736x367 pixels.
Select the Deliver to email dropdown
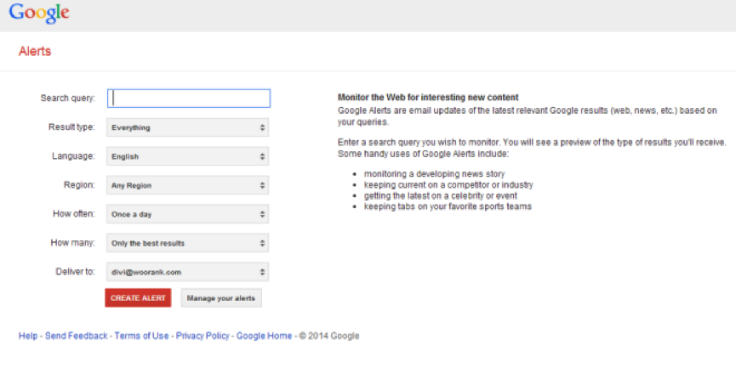coord(188,272)
